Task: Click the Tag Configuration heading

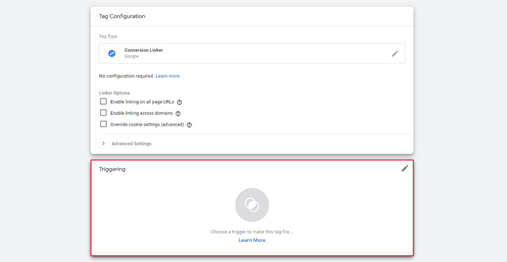Action: tap(122, 16)
